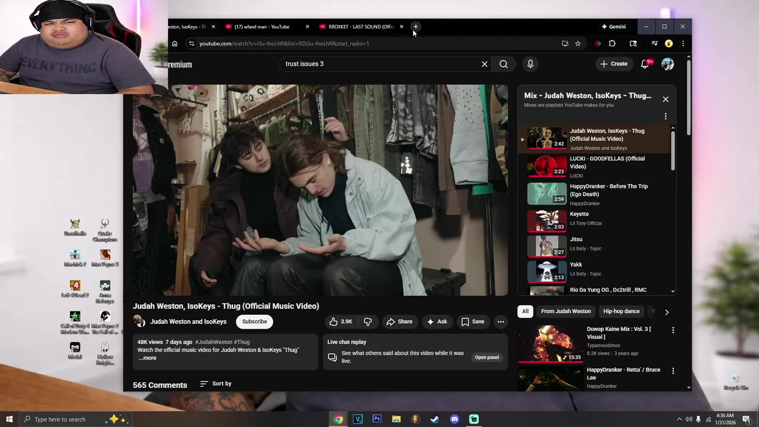Start voice search with microphone icon
The width and height of the screenshot is (759, 427).
[x=530, y=64]
